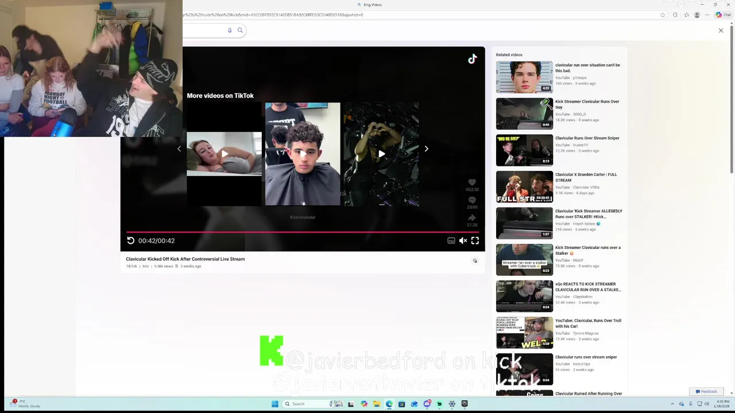Open thumbnail for 'YouTuber, Clavicular, Runs Over Troll'
This screenshot has height=413, width=735.
[x=524, y=333]
